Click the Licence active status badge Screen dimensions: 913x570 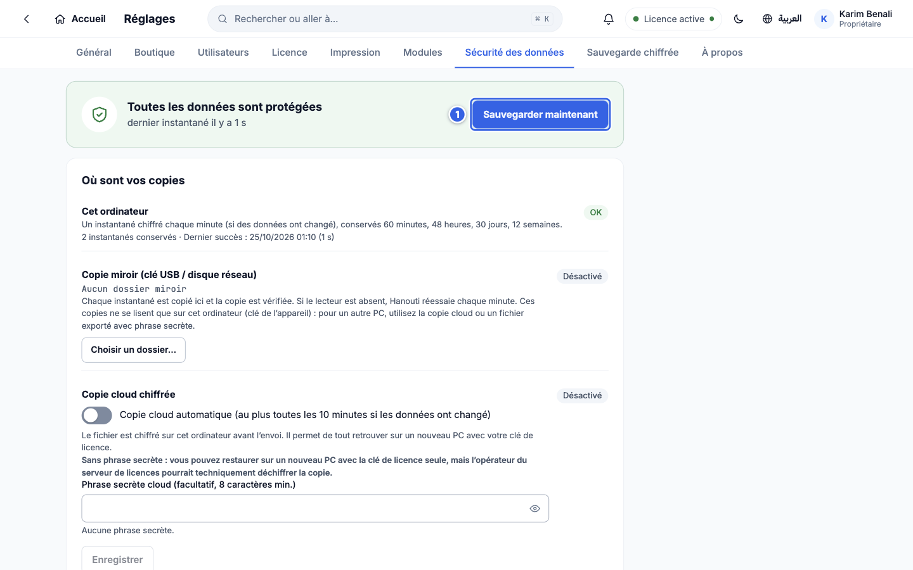click(x=673, y=19)
